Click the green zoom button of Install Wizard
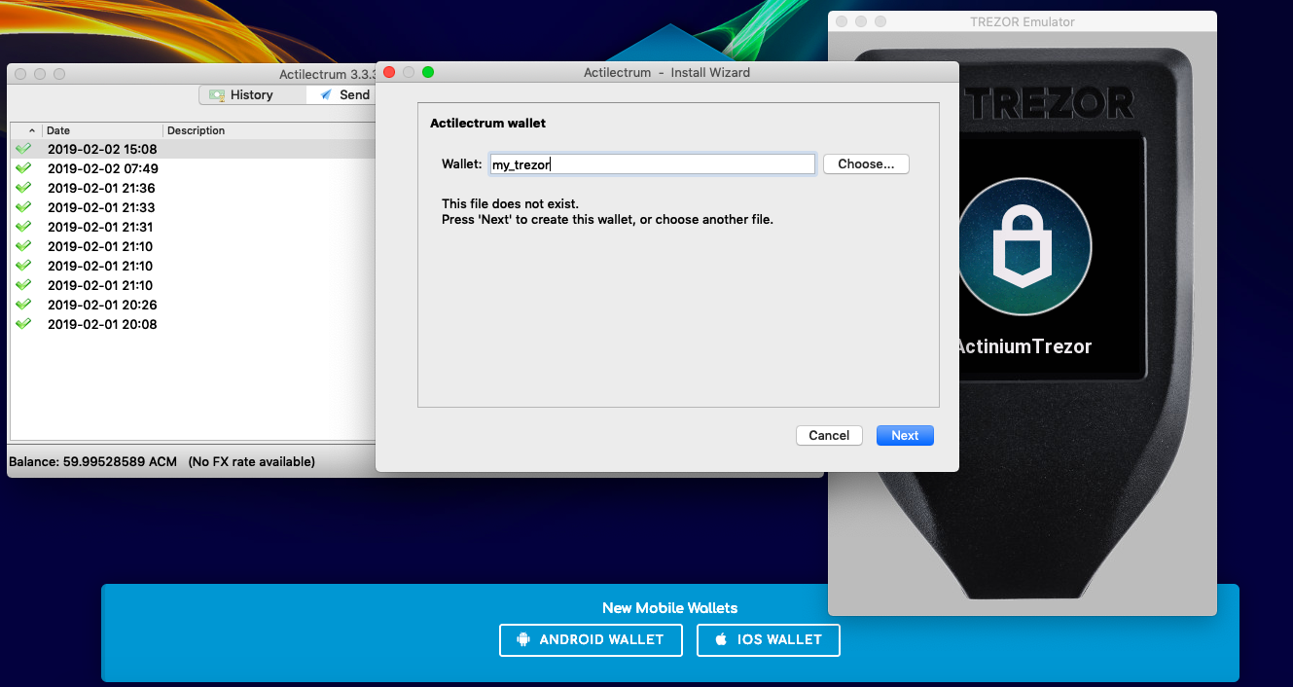Viewport: 1293px width, 687px height. (428, 72)
